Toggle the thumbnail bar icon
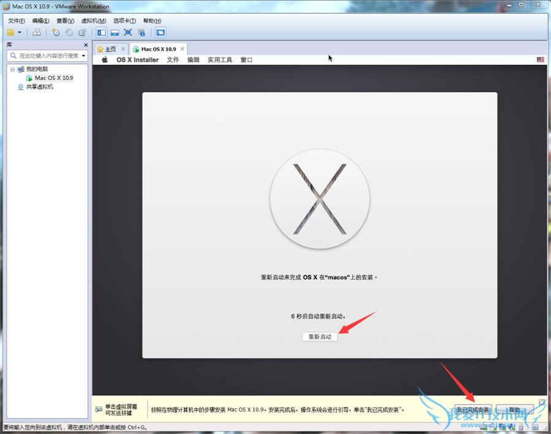 tap(115, 32)
